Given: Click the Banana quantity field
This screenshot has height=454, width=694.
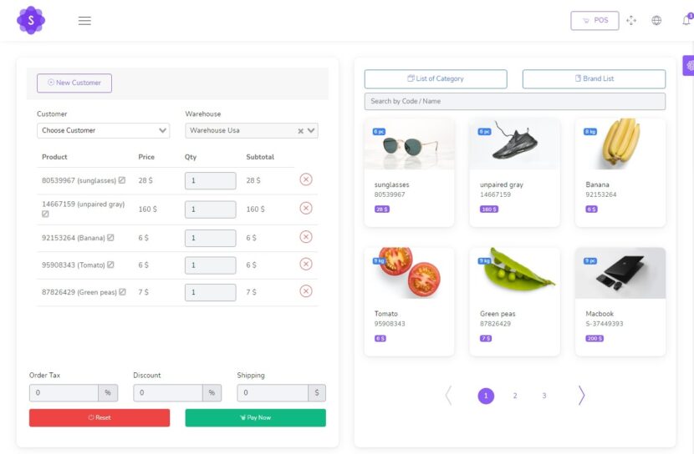Looking at the screenshot, I should [x=210, y=238].
